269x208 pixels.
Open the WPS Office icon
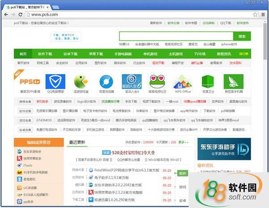point(183,82)
